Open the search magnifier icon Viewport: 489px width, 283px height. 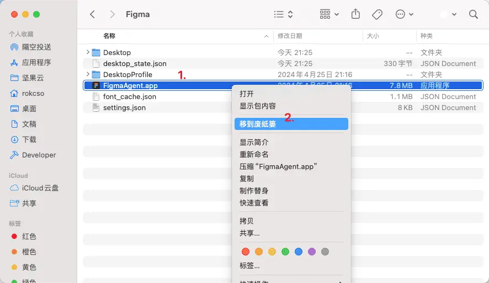pyautogui.click(x=474, y=14)
